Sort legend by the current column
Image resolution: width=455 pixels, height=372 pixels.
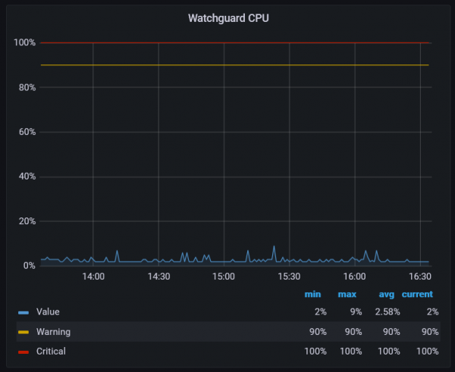point(417,294)
